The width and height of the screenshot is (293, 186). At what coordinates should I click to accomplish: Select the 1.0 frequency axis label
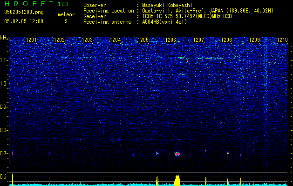3,84
